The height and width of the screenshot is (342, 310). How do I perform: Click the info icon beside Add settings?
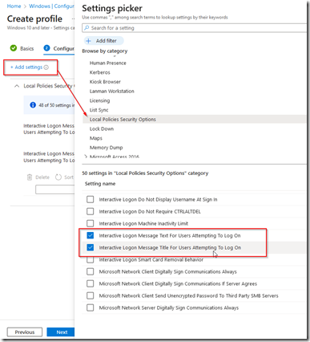(46, 67)
